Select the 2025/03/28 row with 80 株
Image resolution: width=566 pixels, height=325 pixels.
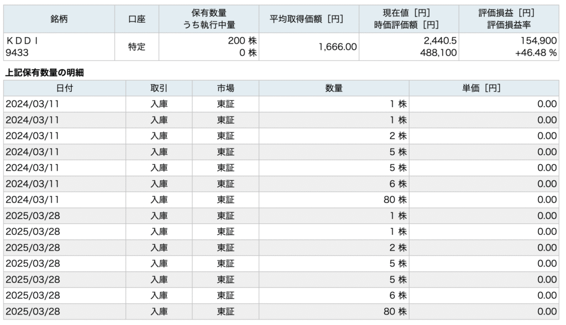pos(281,311)
